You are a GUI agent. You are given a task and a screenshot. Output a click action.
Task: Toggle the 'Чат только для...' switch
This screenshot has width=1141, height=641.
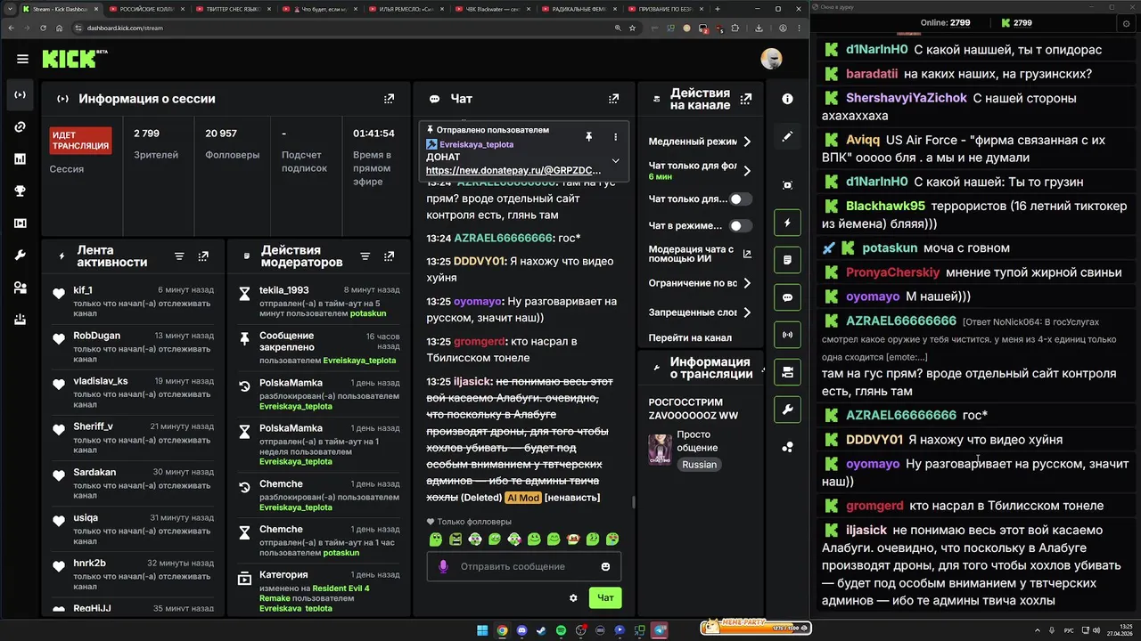click(741, 199)
